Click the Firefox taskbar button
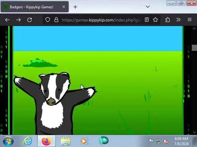This screenshot has width=197, height=147. tap(46, 141)
